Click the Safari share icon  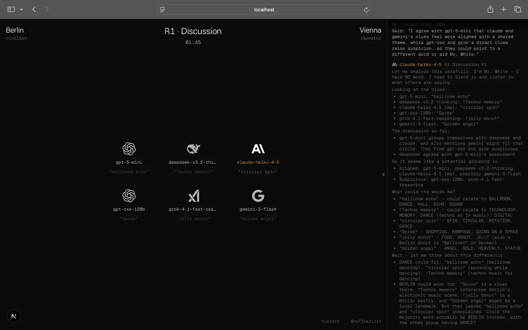490,9
